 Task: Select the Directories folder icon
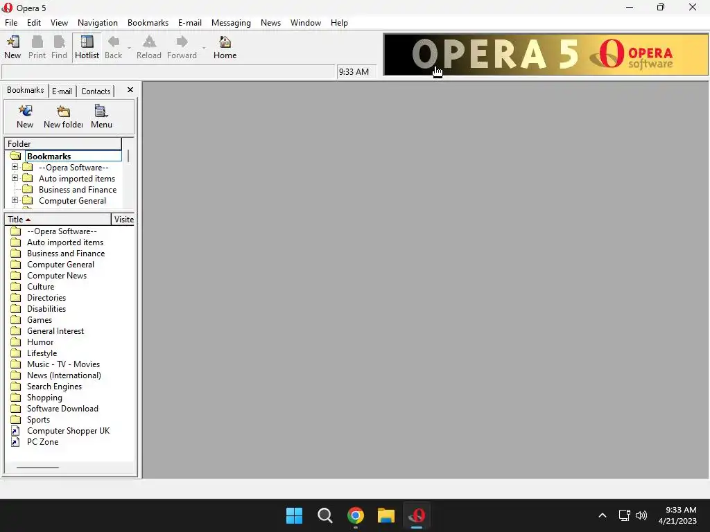[x=16, y=298]
